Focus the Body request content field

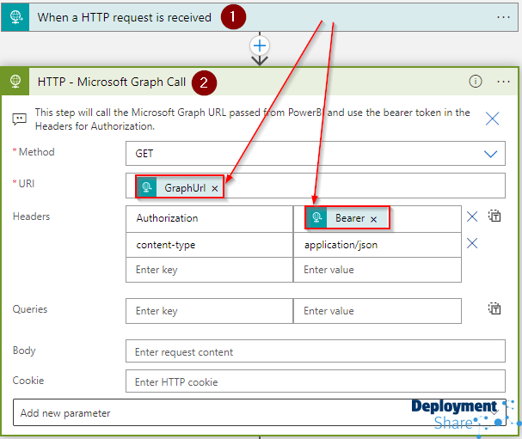pos(315,352)
